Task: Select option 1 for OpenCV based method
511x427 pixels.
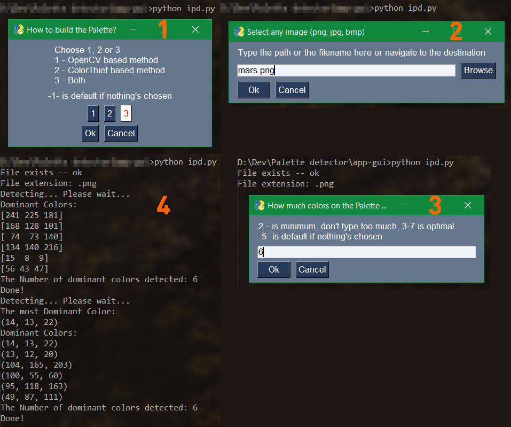Action: (x=93, y=113)
